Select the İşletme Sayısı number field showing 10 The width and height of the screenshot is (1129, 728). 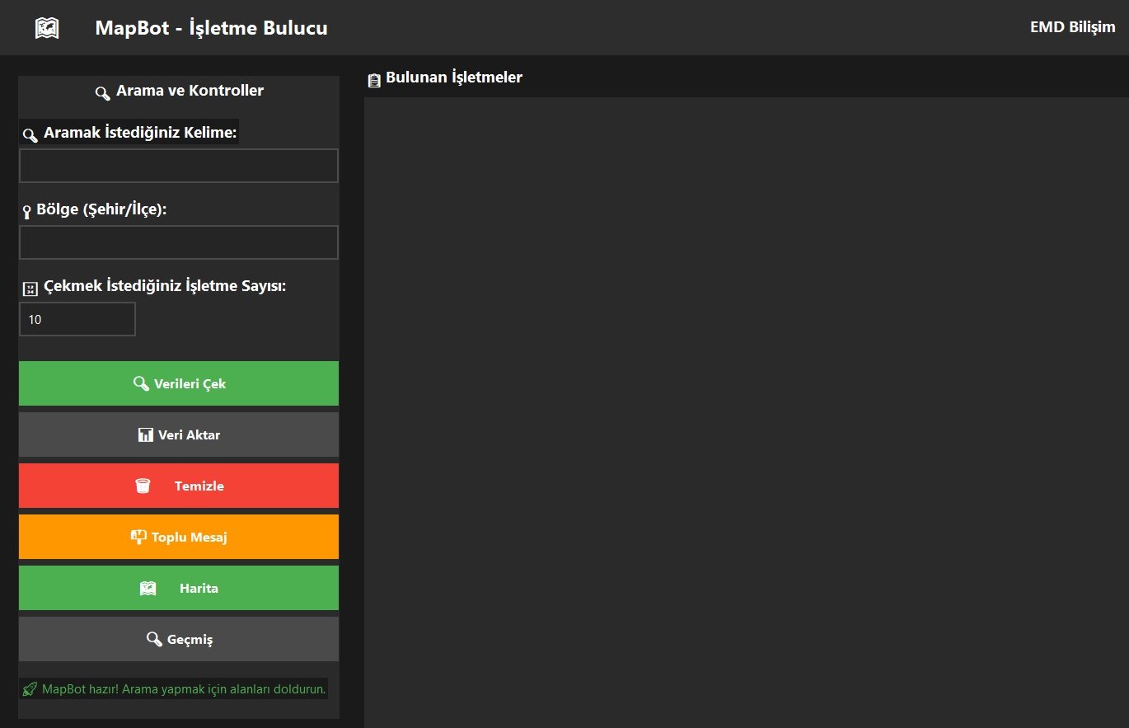click(x=77, y=319)
